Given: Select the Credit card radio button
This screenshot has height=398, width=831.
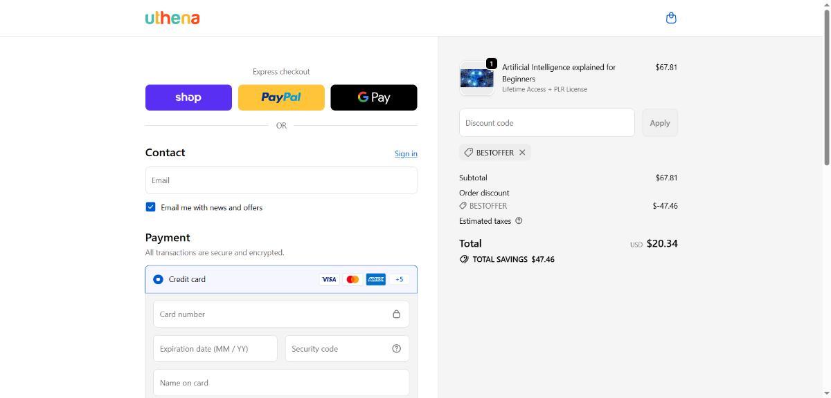Looking at the screenshot, I should (158, 279).
